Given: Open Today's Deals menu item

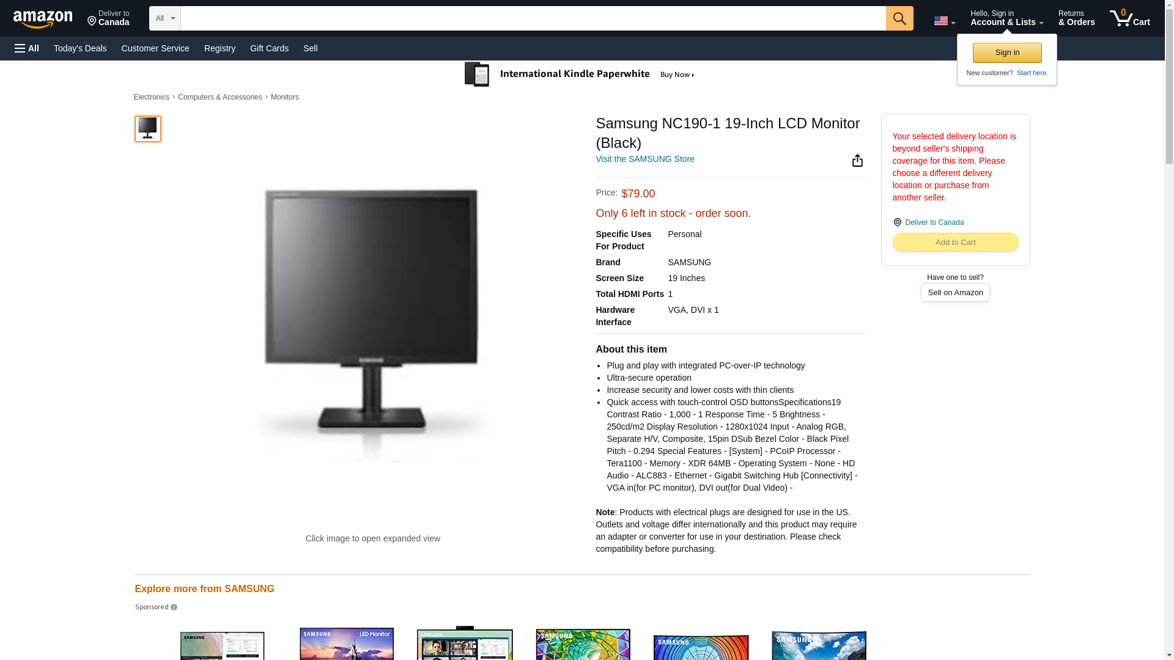Looking at the screenshot, I should point(80,48).
